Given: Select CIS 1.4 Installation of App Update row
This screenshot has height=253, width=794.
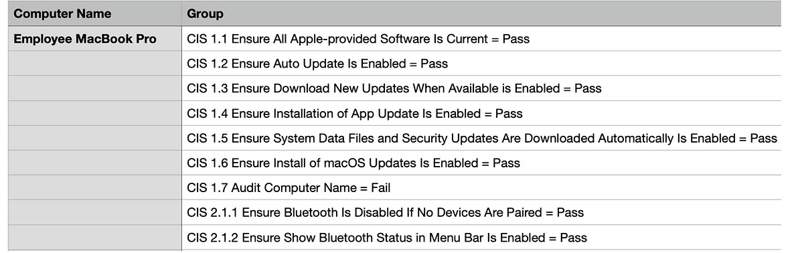Looking at the screenshot, I should point(481,113).
